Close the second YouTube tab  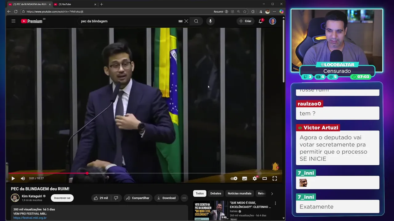(x=95, y=4)
